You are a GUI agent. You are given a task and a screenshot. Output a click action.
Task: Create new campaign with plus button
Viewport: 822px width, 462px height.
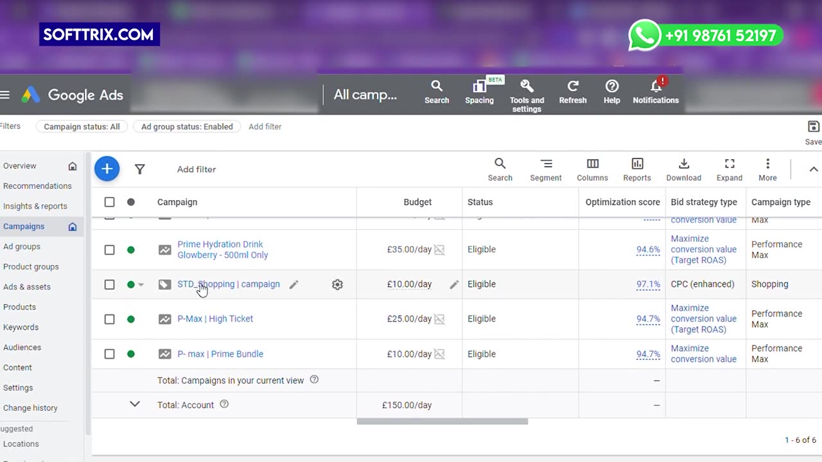[107, 169]
